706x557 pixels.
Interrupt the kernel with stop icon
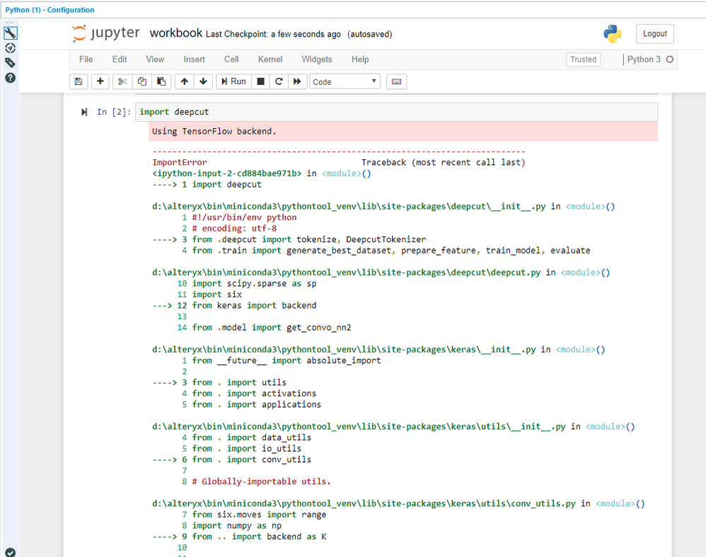click(x=261, y=81)
